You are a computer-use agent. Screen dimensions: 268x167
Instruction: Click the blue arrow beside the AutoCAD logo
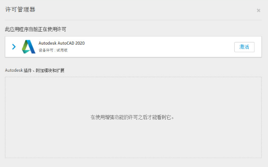pyautogui.click(x=14, y=46)
